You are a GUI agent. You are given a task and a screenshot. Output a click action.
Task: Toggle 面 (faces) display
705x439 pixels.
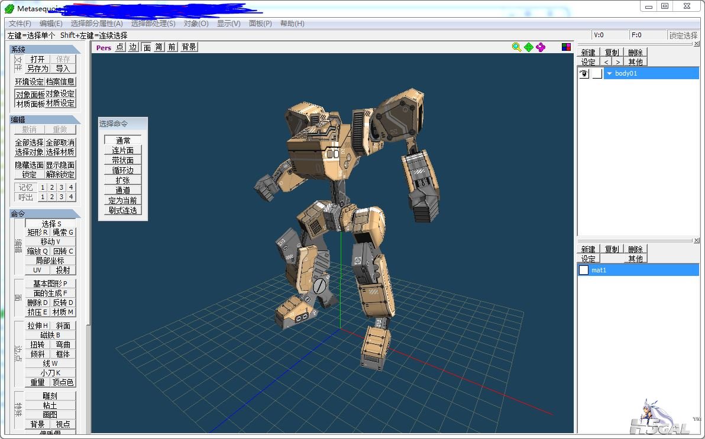pyautogui.click(x=147, y=47)
